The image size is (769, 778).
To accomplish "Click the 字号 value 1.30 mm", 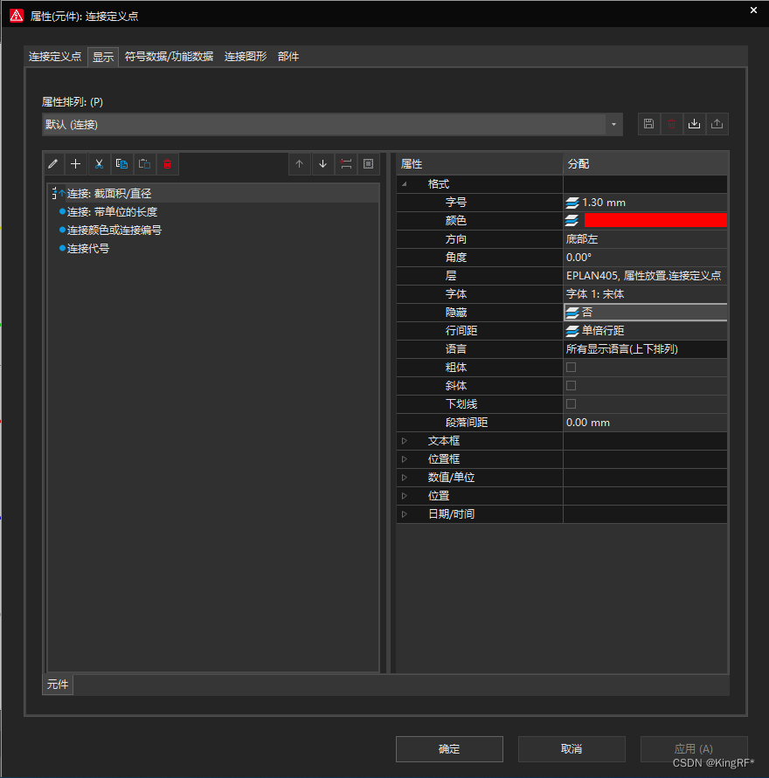I will [646, 203].
